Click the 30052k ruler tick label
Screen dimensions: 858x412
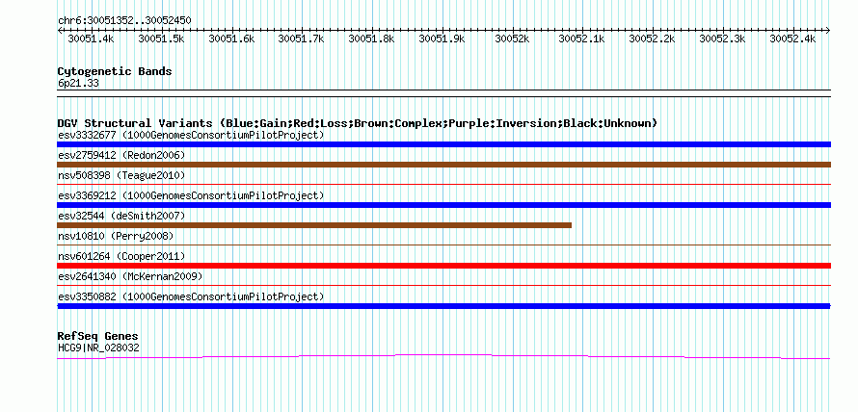tap(512, 39)
